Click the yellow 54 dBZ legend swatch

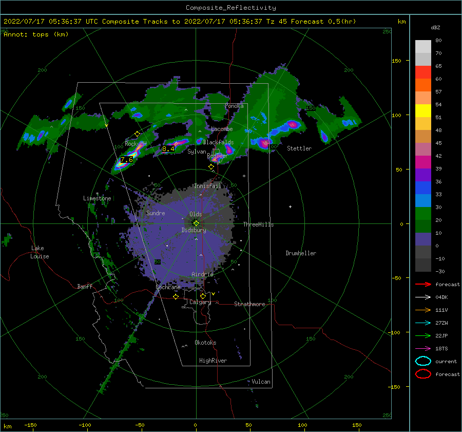[423, 110]
